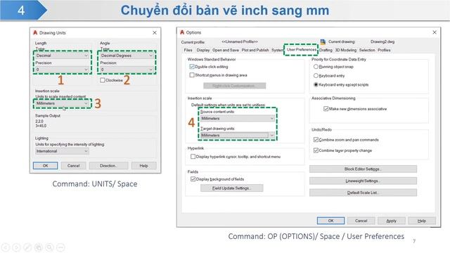This screenshot has width=450, height=253.
Task: Switch to the Profiles tab
Action: (384, 50)
